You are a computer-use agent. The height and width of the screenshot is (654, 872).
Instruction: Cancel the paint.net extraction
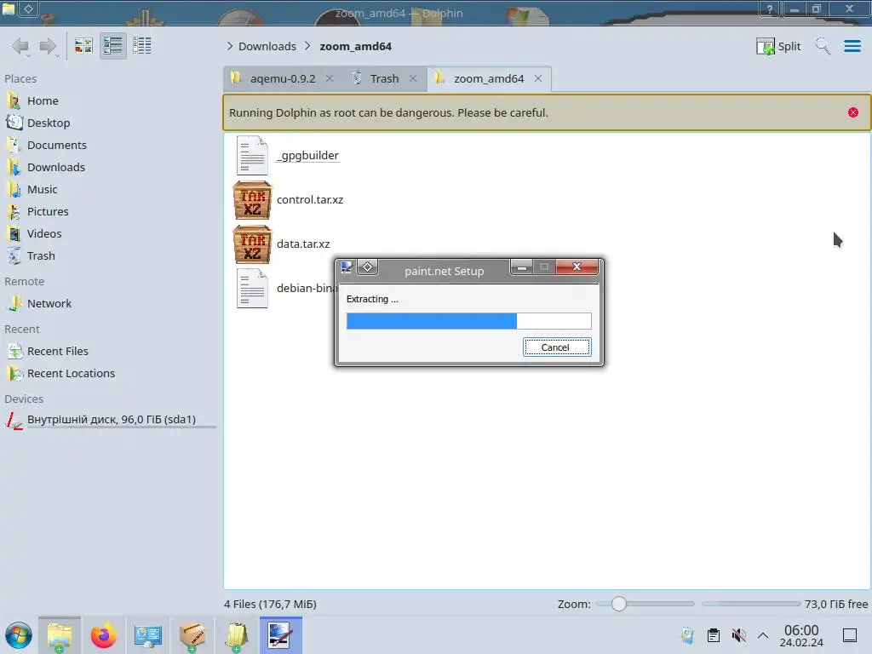557,347
